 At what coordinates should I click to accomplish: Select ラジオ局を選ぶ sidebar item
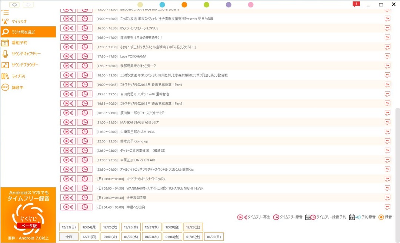click(28, 32)
